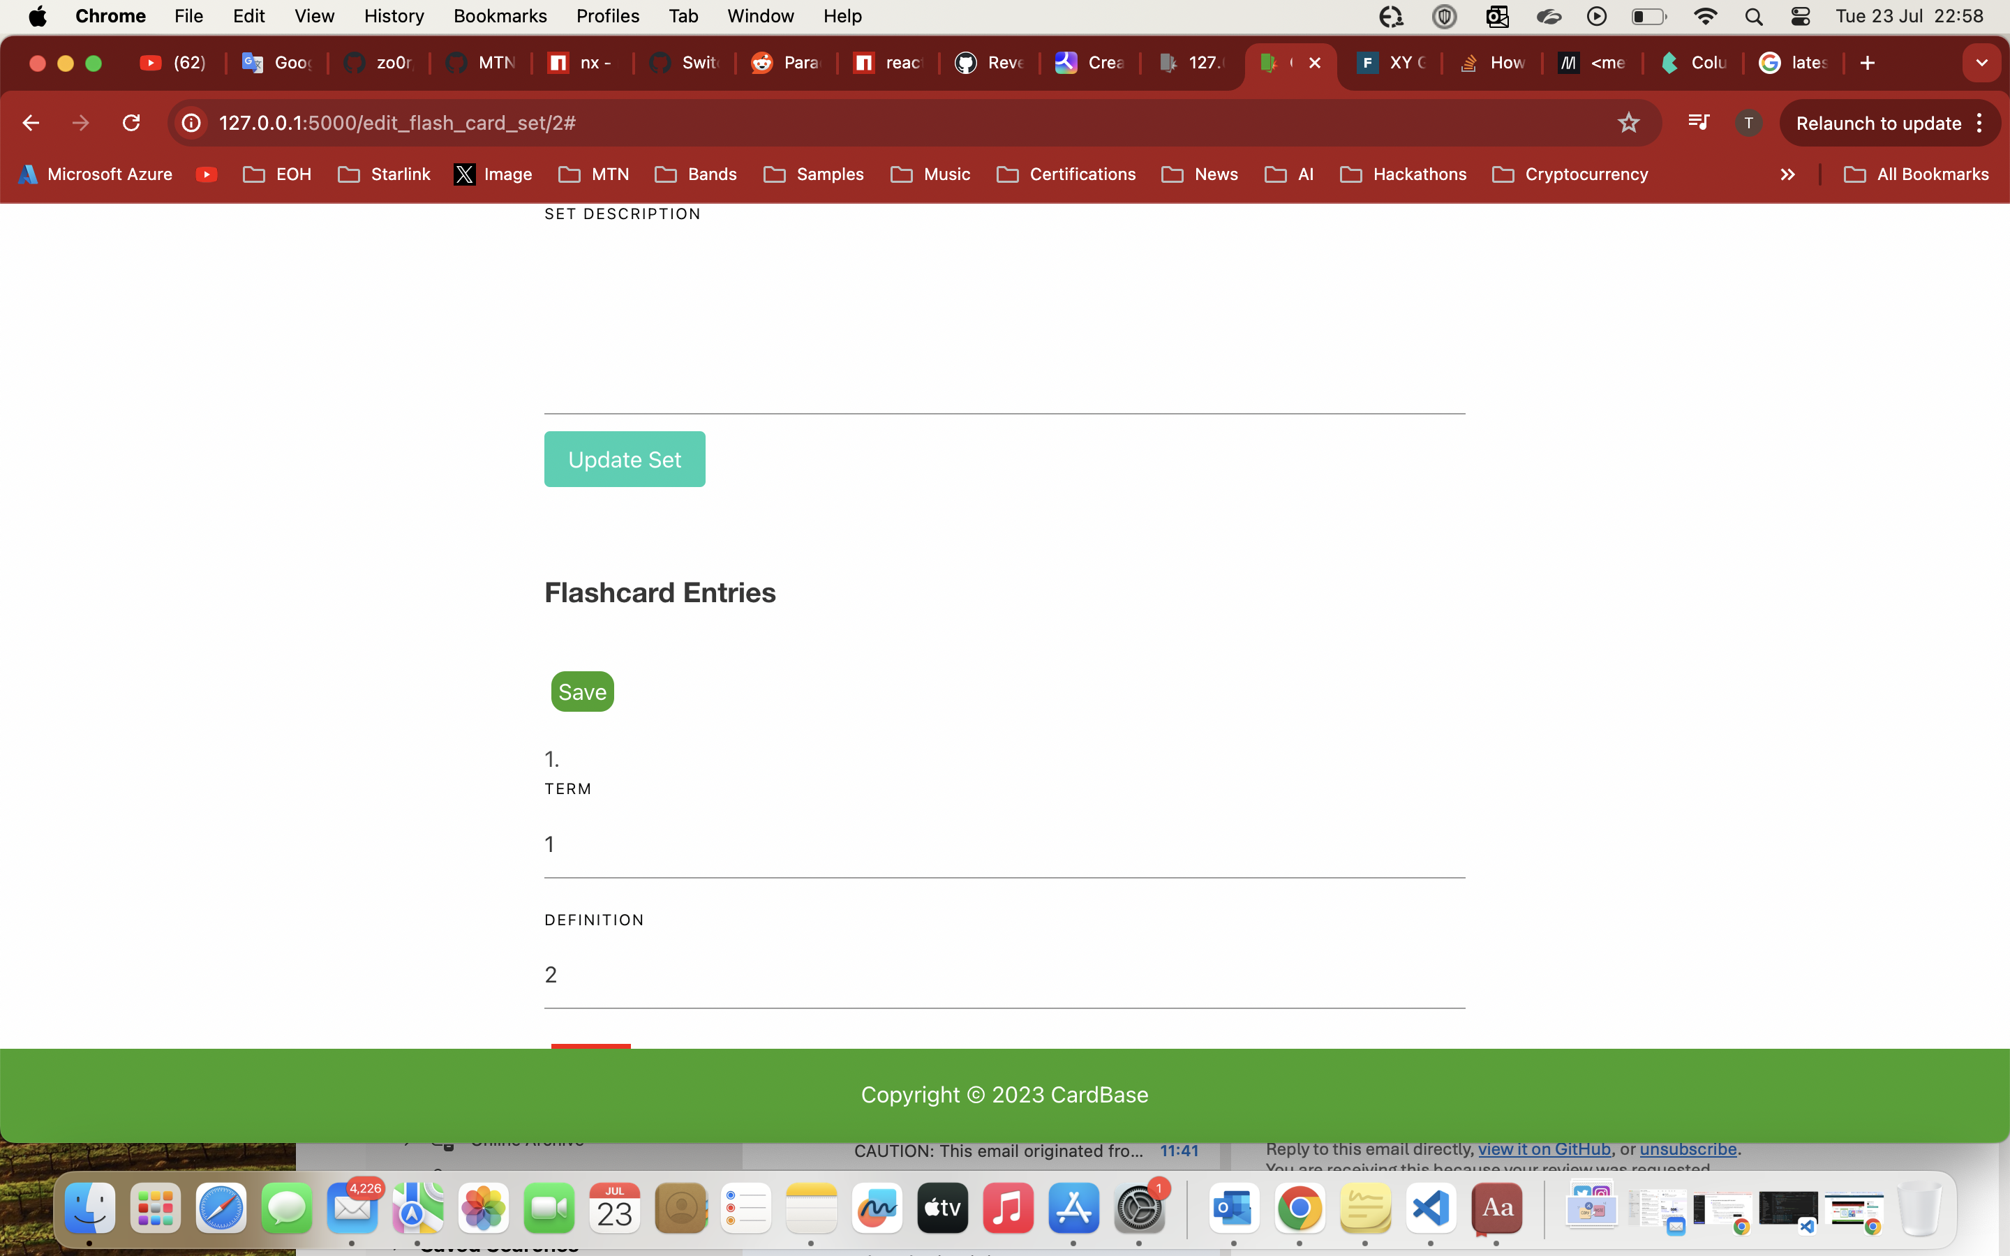2010x1256 pixels.
Task: Switch to the XY tab
Action: tap(1393, 63)
